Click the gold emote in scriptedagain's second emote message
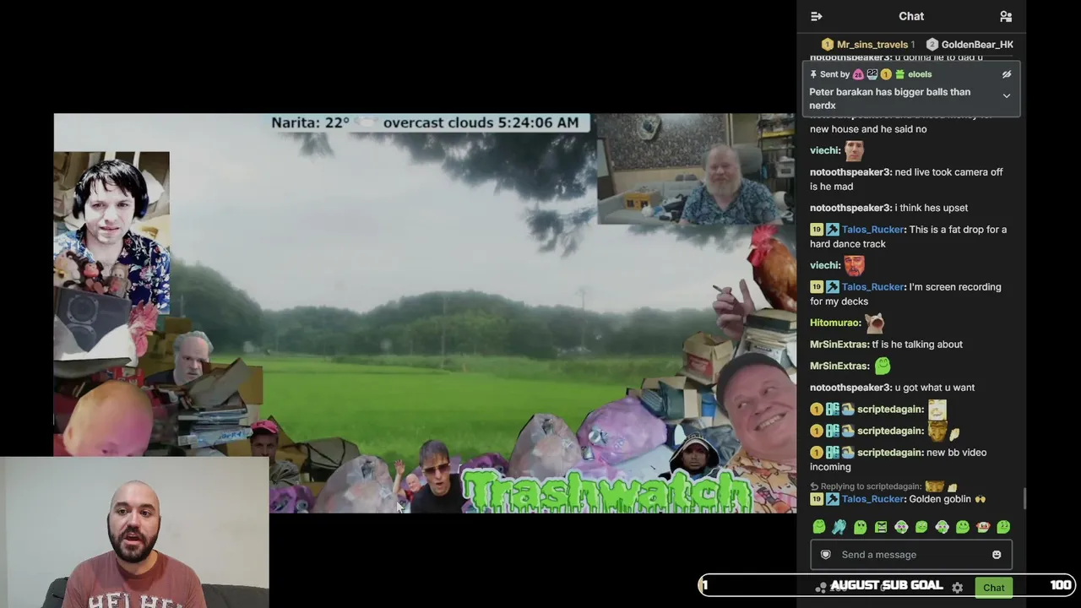1081x608 pixels. click(937, 431)
